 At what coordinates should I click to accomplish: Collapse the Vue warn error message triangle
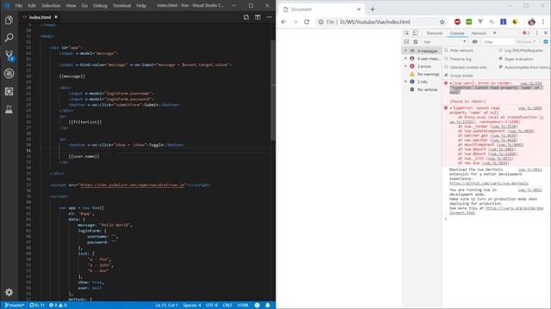tap(451, 83)
